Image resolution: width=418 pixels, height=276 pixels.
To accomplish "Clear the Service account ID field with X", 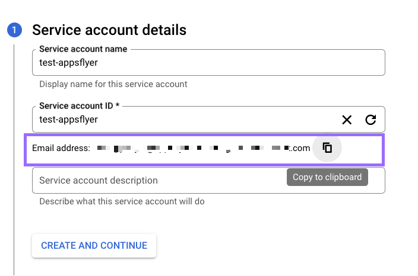I will point(347,120).
